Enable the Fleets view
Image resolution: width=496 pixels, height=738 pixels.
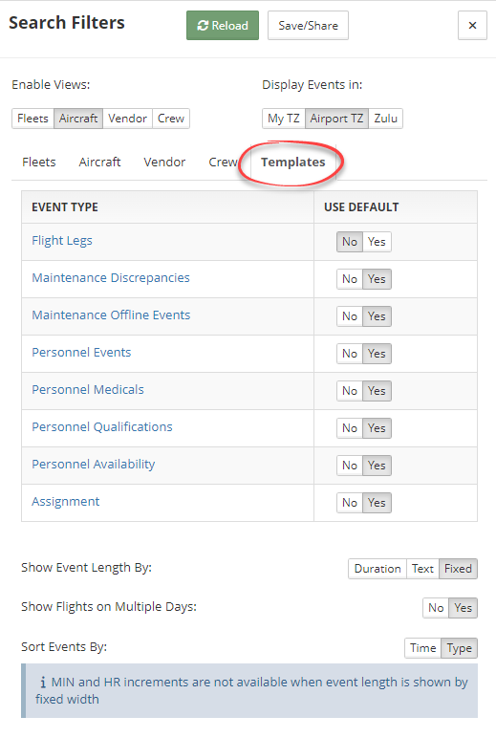(32, 119)
